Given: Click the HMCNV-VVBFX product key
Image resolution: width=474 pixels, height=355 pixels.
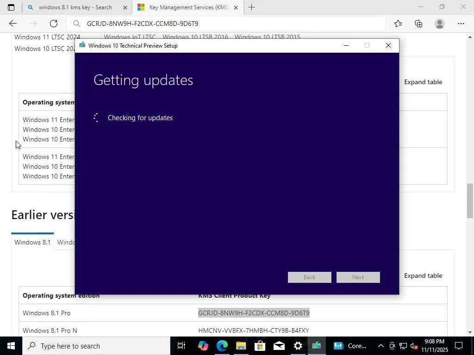Looking at the screenshot, I should coord(253,331).
